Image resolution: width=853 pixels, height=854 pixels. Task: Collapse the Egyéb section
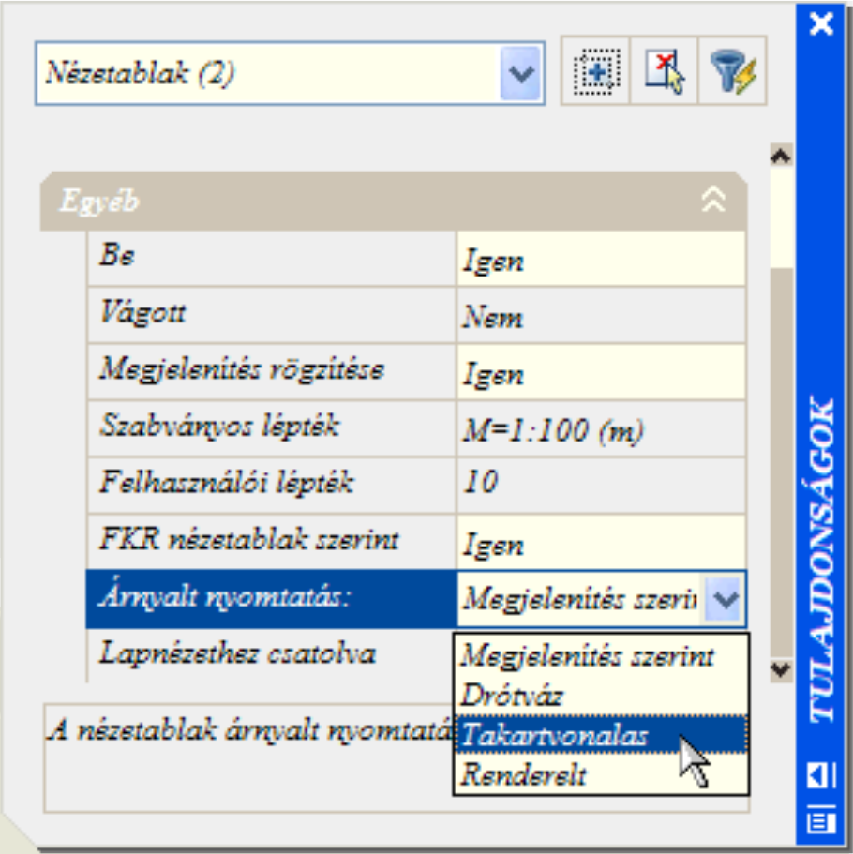tap(713, 200)
